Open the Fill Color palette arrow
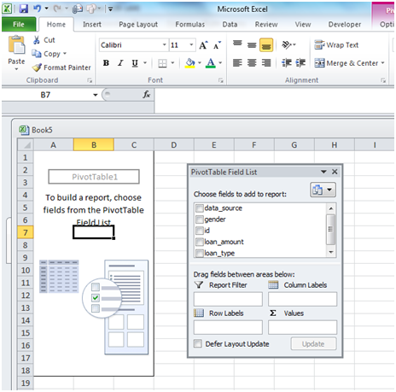 tap(200, 63)
